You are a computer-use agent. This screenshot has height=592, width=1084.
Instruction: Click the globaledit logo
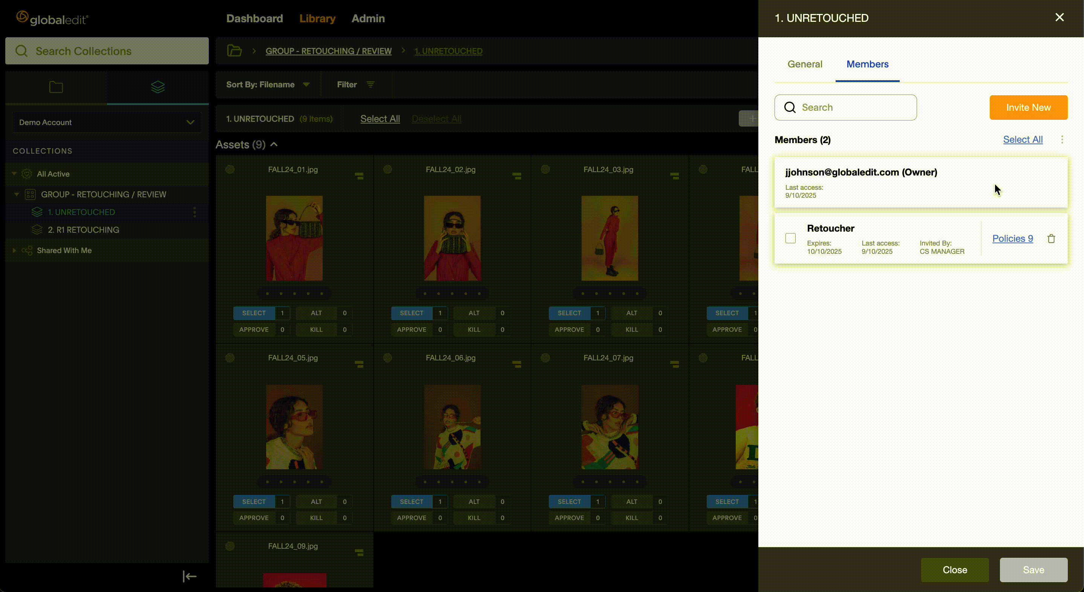click(x=52, y=18)
